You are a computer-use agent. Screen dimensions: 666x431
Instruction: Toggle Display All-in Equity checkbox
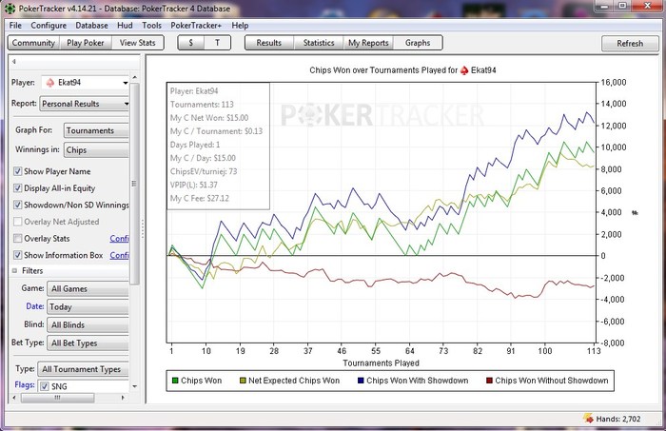(17, 188)
